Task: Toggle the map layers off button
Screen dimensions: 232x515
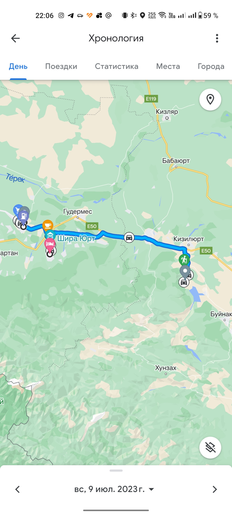Action: [210, 448]
